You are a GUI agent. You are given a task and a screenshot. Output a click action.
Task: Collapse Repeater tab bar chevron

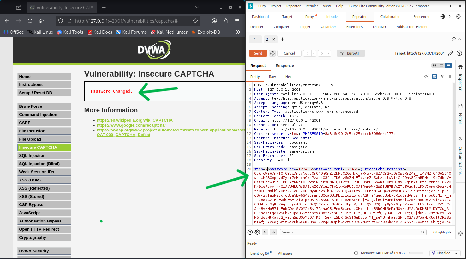tap(460, 39)
